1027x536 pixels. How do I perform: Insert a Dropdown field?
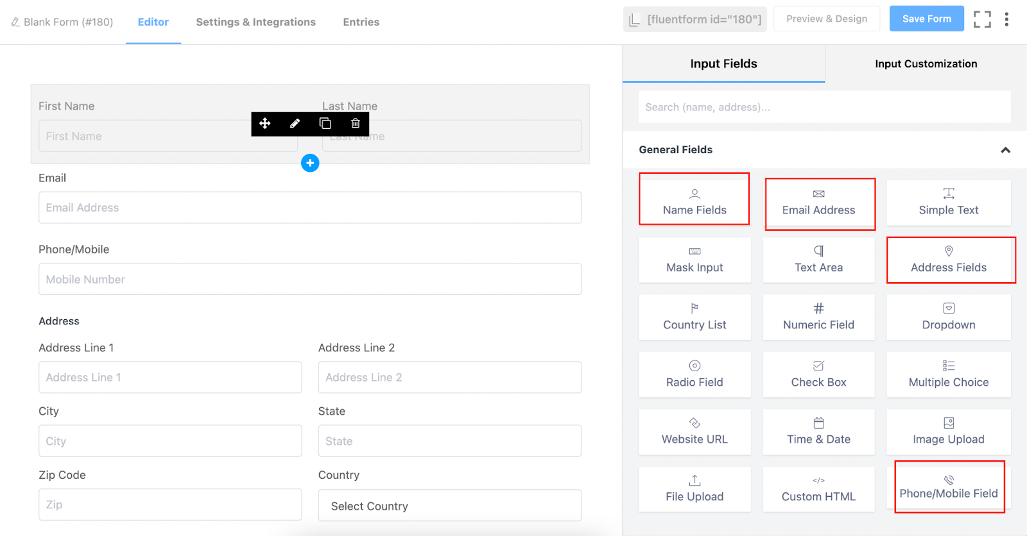click(949, 317)
